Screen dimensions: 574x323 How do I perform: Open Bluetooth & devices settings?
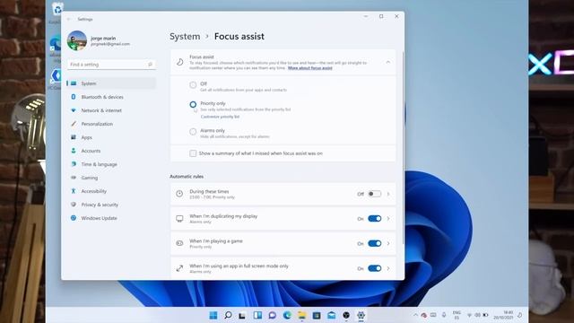point(111,97)
